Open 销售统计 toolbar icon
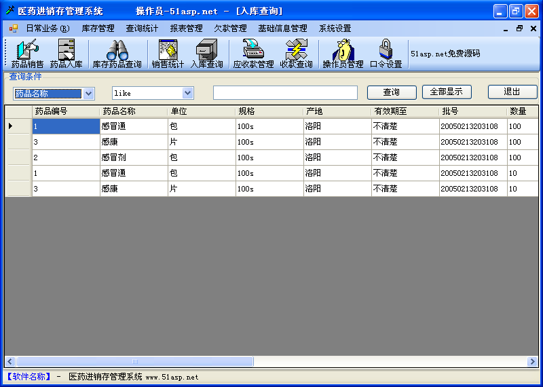 click(x=168, y=54)
